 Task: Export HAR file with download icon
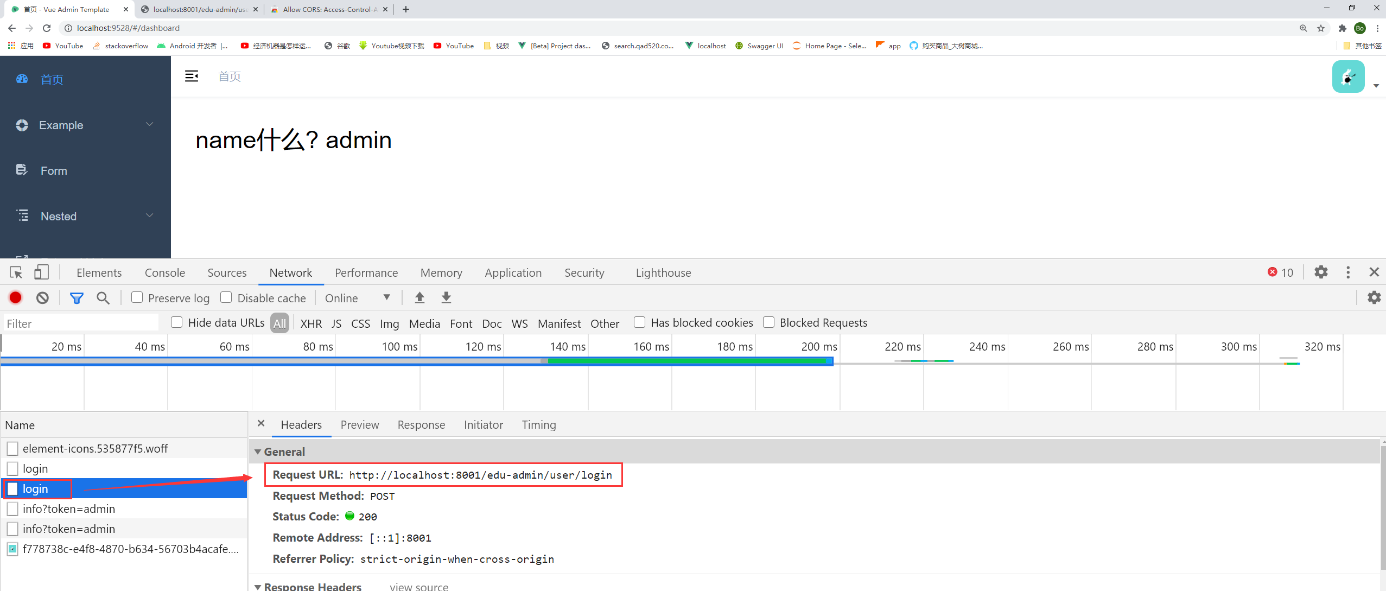(x=446, y=297)
